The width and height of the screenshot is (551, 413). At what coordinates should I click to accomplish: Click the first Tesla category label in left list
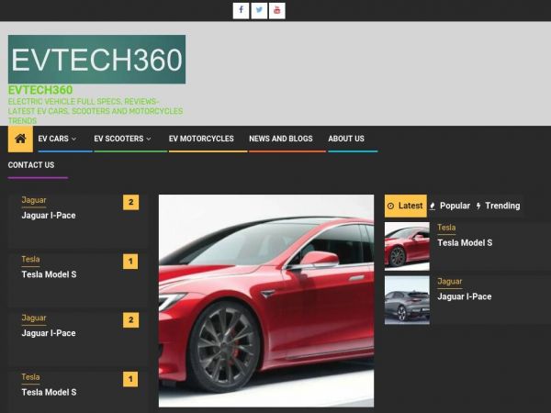click(x=30, y=260)
